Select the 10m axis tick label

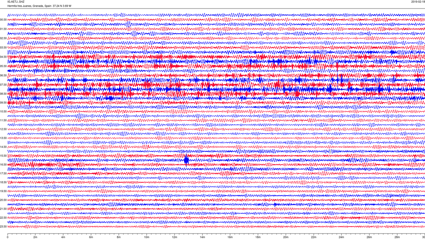point(147,237)
